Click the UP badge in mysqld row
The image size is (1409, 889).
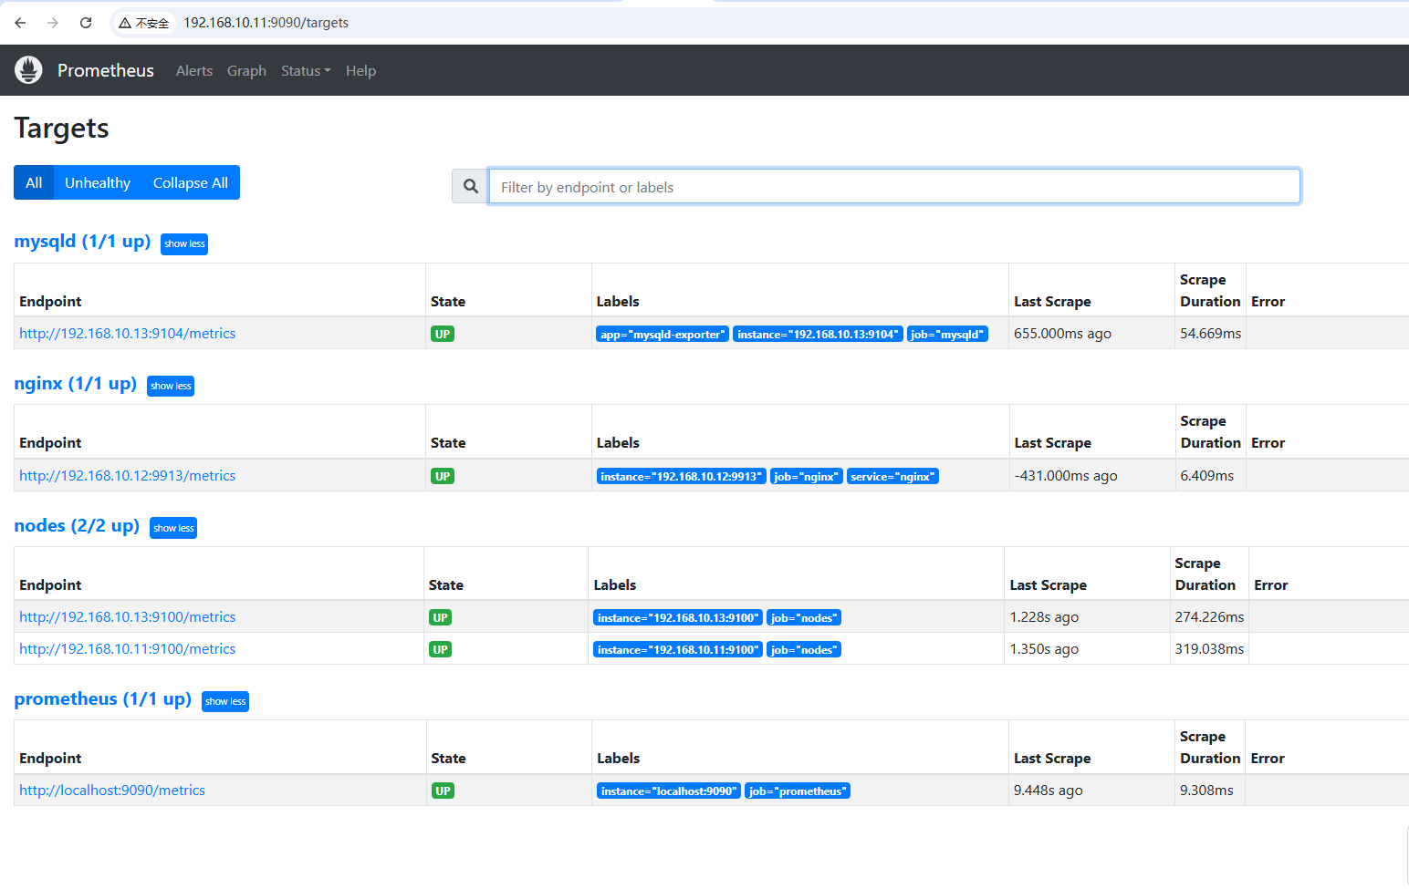[443, 334]
